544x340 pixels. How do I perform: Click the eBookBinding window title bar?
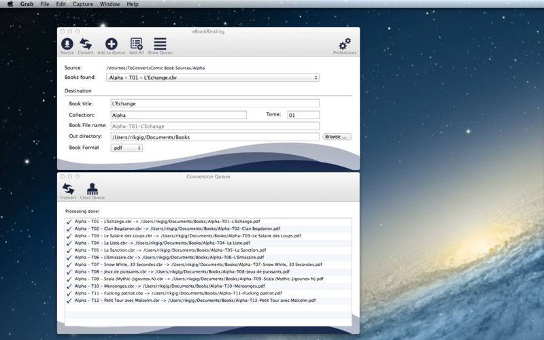208,31
